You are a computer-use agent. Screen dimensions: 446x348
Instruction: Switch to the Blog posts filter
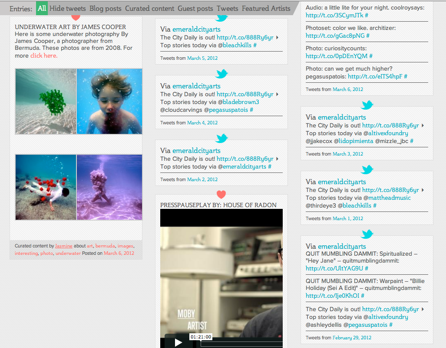106,9
